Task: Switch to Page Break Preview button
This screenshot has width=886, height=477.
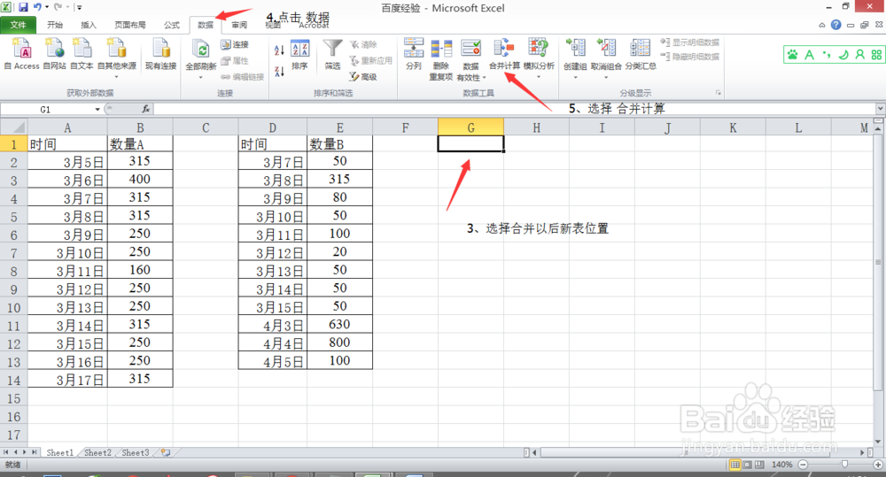Action: point(759,465)
